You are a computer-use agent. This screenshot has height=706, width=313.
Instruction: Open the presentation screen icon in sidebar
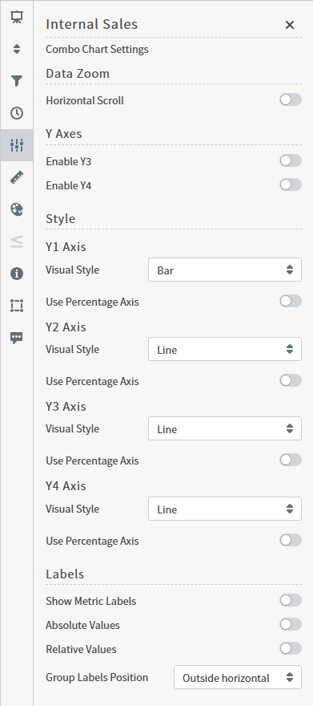click(x=17, y=17)
